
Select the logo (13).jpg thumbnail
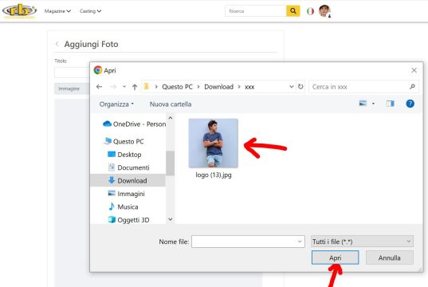[x=213, y=143]
